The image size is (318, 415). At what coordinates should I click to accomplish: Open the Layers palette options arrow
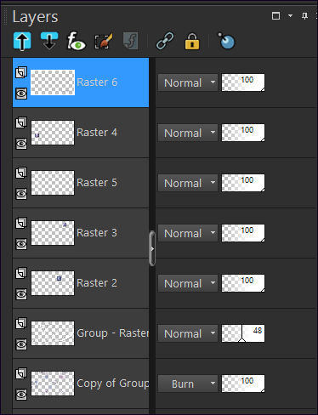[290, 15]
